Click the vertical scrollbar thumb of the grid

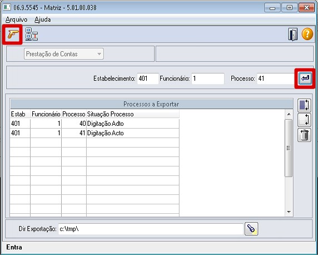click(x=289, y=148)
